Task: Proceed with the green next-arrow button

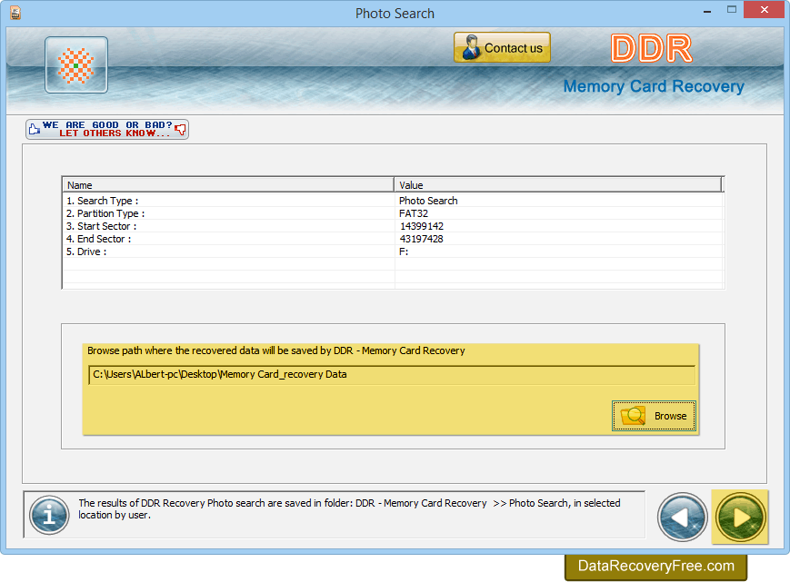Action: click(740, 518)
